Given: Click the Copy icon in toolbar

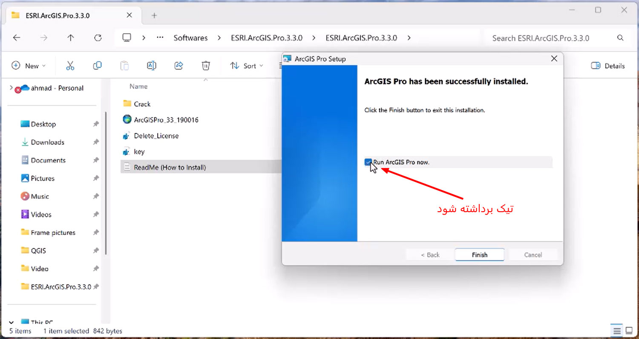Looking at the screenshot, I should [x=97, y=66].
